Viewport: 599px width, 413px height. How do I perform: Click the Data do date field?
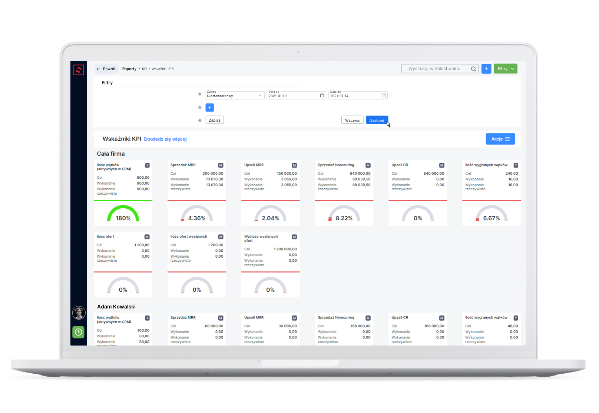click(x=358, y=95)
